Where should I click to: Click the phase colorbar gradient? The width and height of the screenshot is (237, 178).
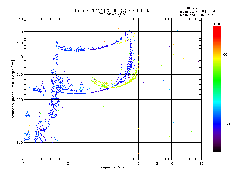coord(217,89)
